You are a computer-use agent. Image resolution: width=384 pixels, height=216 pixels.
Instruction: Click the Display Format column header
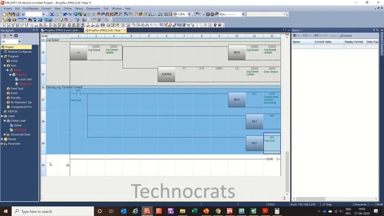(355, 42)
